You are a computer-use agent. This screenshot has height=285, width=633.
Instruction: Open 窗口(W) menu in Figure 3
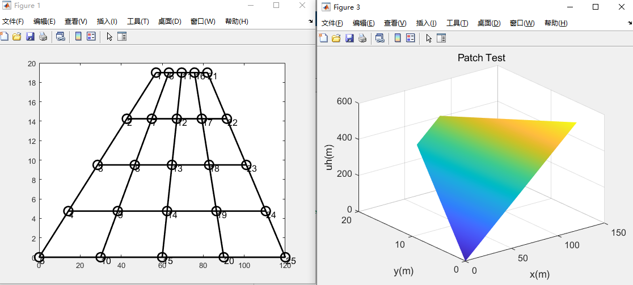click(x=522, y=23)
